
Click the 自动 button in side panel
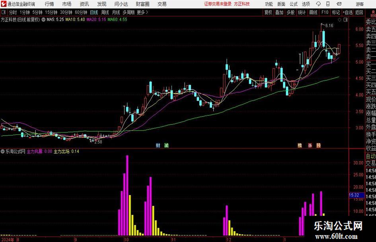[370, 156]
